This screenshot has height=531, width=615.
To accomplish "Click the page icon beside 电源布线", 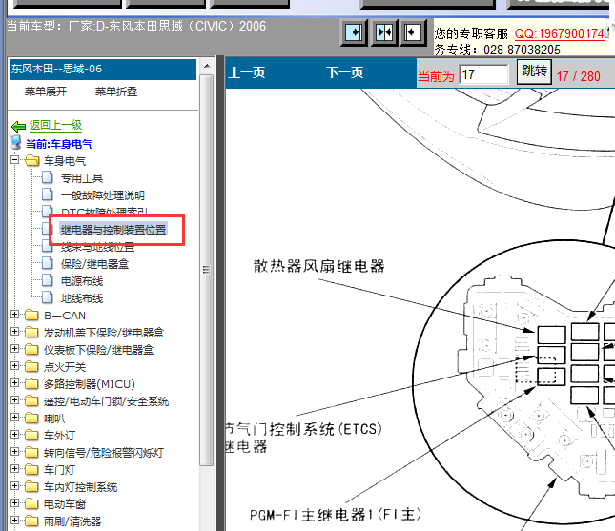I will click(x=48, y=280).
